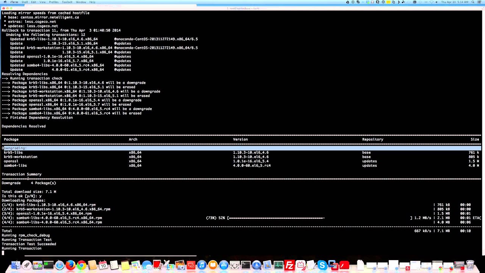The width and height of the screenshot is (485, 273).
Task: Open Firefox from the Dock
Action: 70,265
